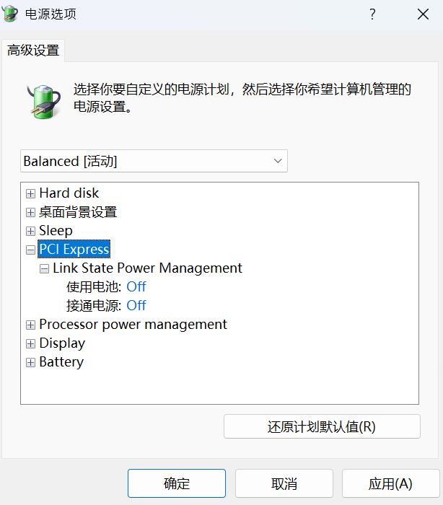Expand Processor power management node
The height and width of the screenshot is (505, 443).
(30, 325)
